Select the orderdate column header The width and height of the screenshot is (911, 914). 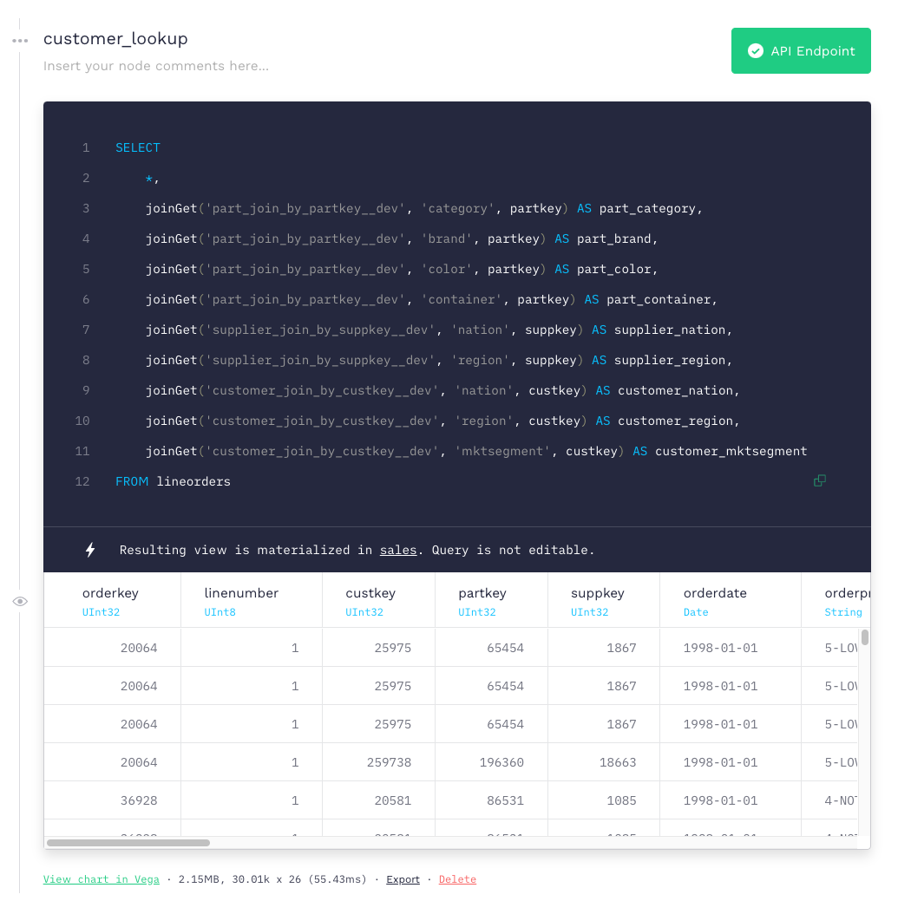coord(715,593)
